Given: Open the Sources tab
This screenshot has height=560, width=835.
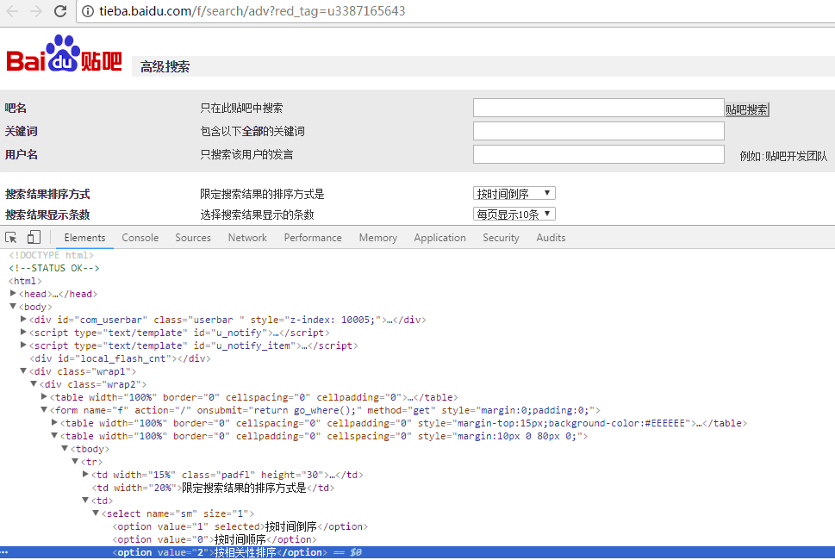Looking at the screenshot, I should 193,238.
